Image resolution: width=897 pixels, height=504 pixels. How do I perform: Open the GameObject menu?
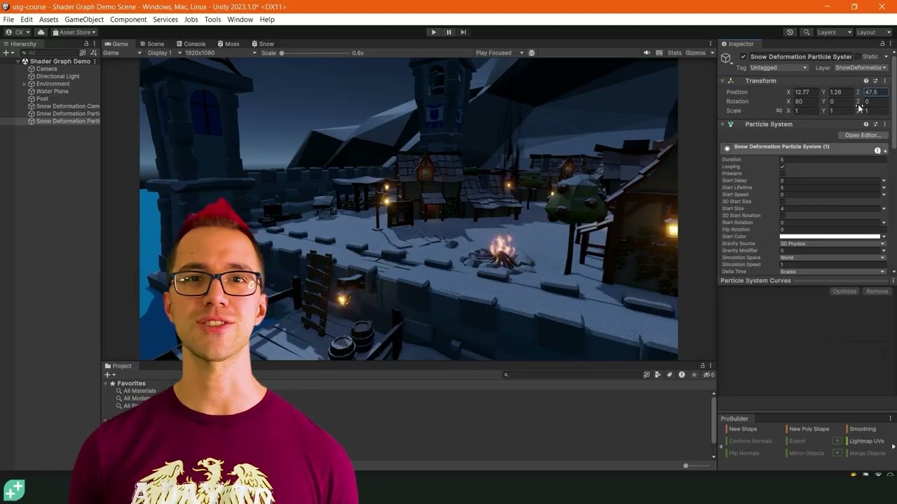pos(84,20)
